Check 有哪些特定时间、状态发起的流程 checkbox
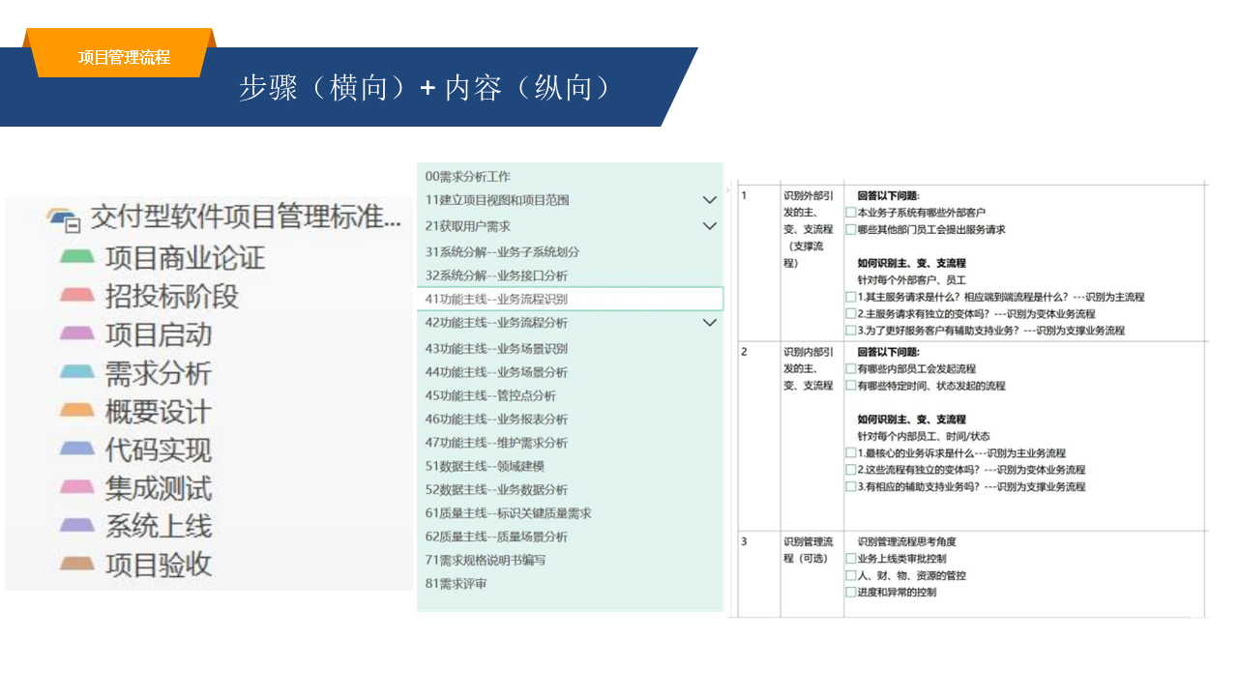1238x696 pixels. click(850, 386)
